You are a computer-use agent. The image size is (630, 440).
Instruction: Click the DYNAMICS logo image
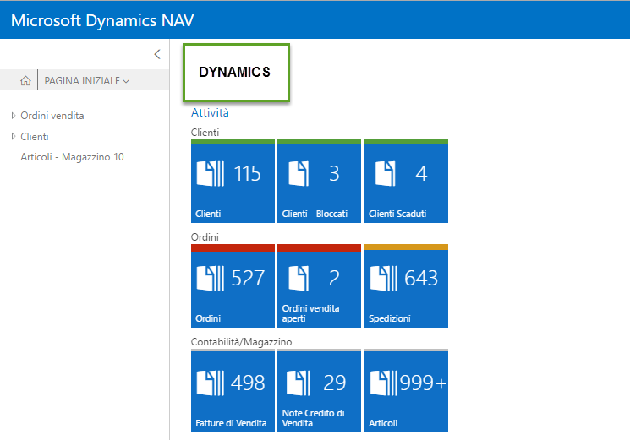point(236,72)
